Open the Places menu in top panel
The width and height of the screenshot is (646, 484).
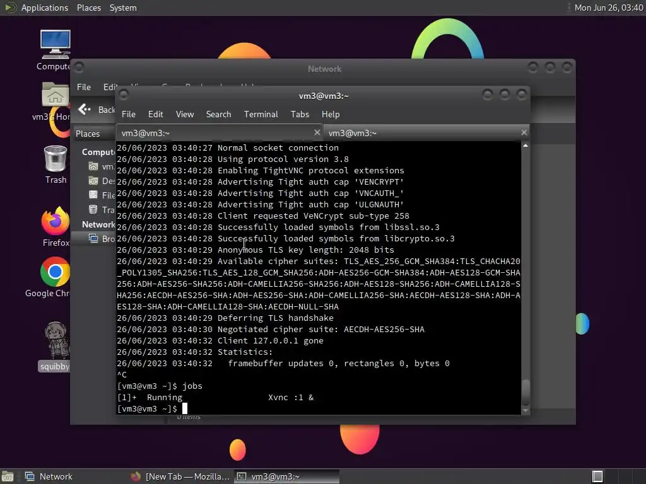88,8
